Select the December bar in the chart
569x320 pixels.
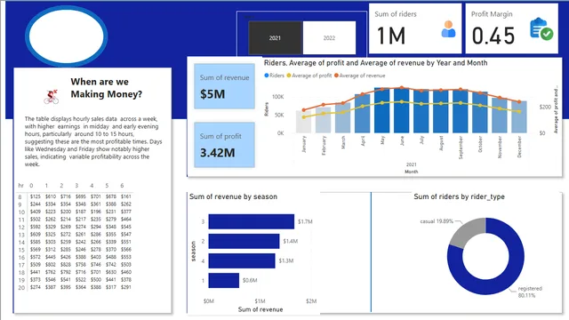click(x=519, y=117)
